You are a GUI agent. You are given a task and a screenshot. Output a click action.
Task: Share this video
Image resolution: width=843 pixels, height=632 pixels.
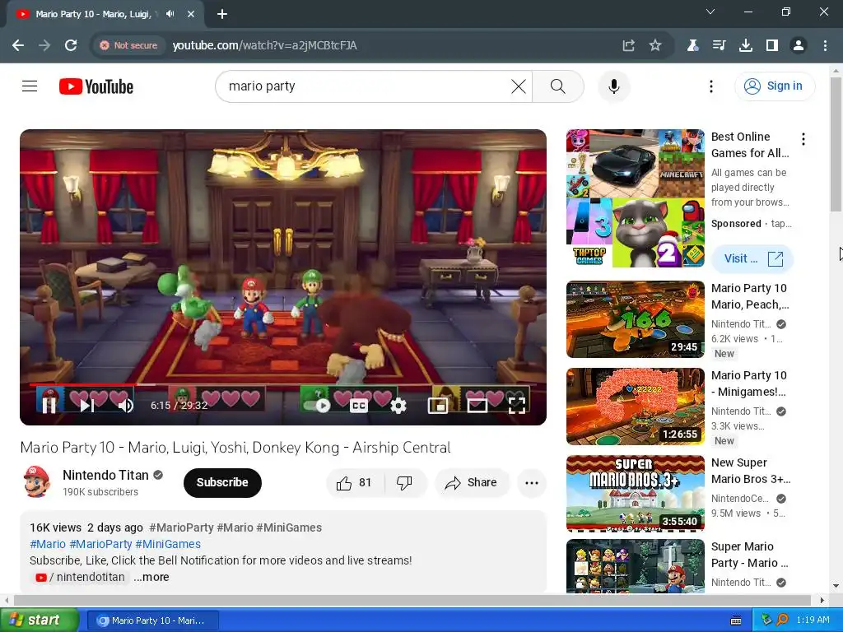(x=472, y=482)
